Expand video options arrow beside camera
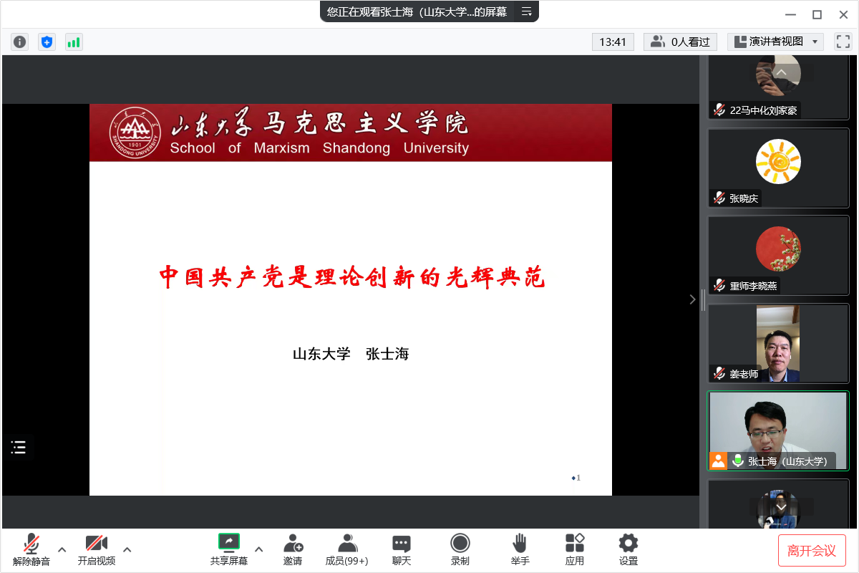This screenshot has width=859, height=573. tap(127, 549)
